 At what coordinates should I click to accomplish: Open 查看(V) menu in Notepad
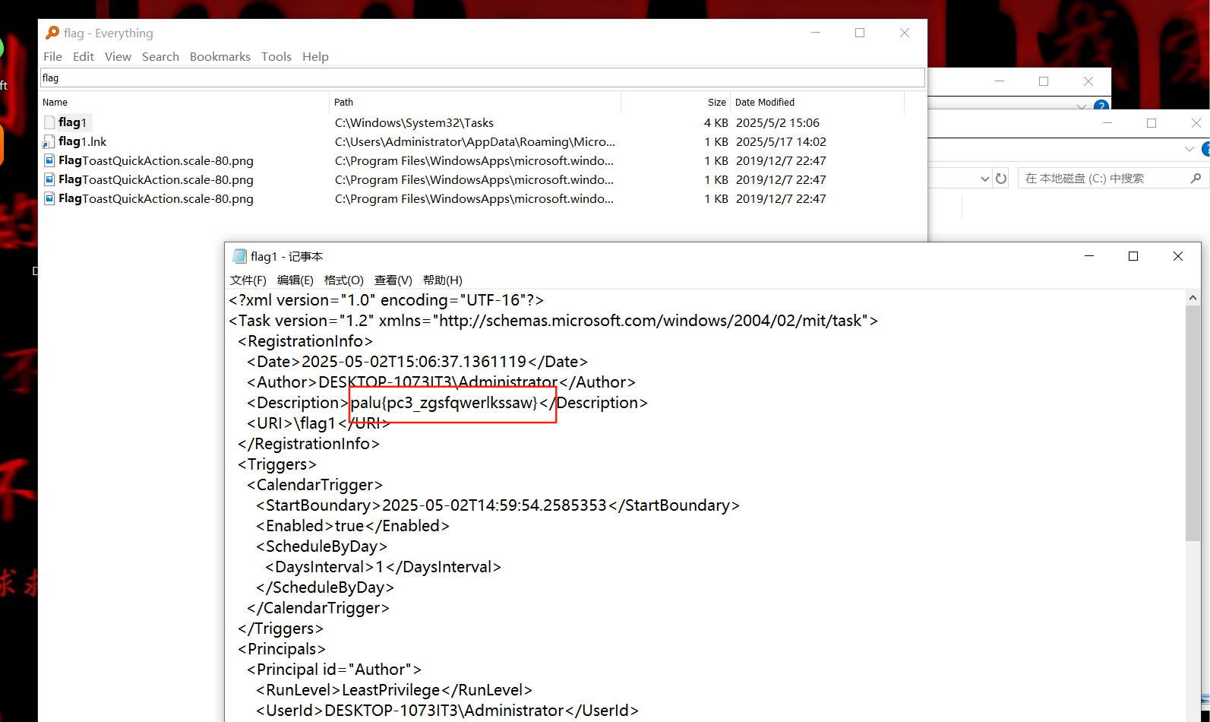[x=393, y=280]
